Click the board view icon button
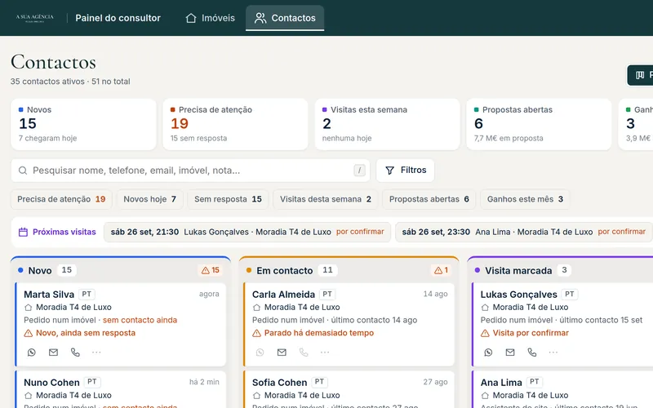653x408 pixels. click(640, 75)
